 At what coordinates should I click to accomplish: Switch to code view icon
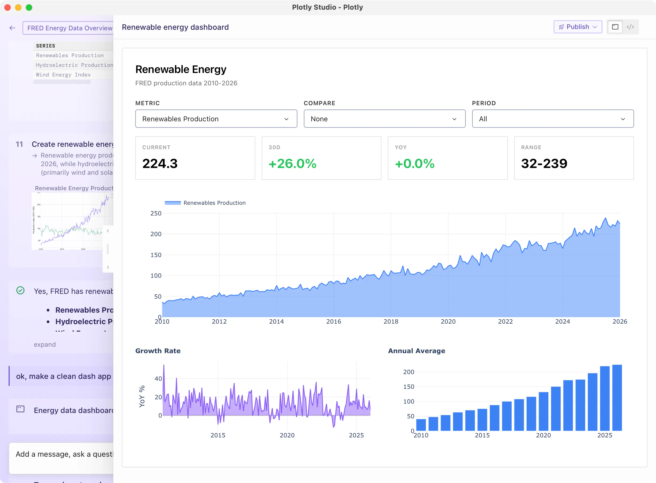[x=630, y=27]
